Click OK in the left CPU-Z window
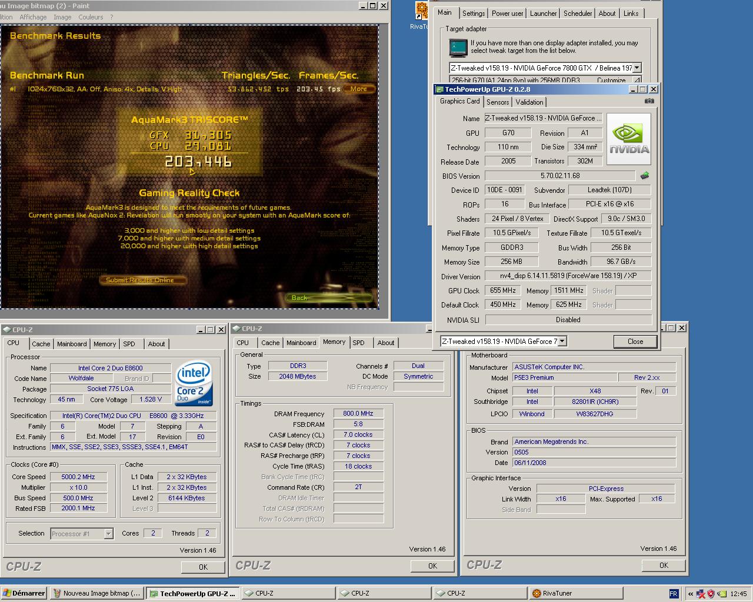 203,567
